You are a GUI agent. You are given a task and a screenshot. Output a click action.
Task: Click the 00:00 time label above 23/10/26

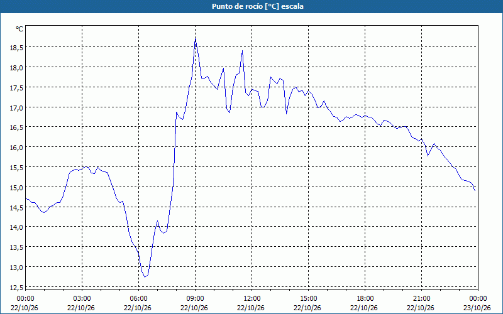click(478, 299)
